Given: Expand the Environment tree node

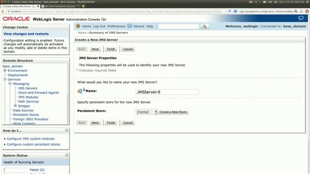Looking at the screenshot, I should (x=5, y=70).
